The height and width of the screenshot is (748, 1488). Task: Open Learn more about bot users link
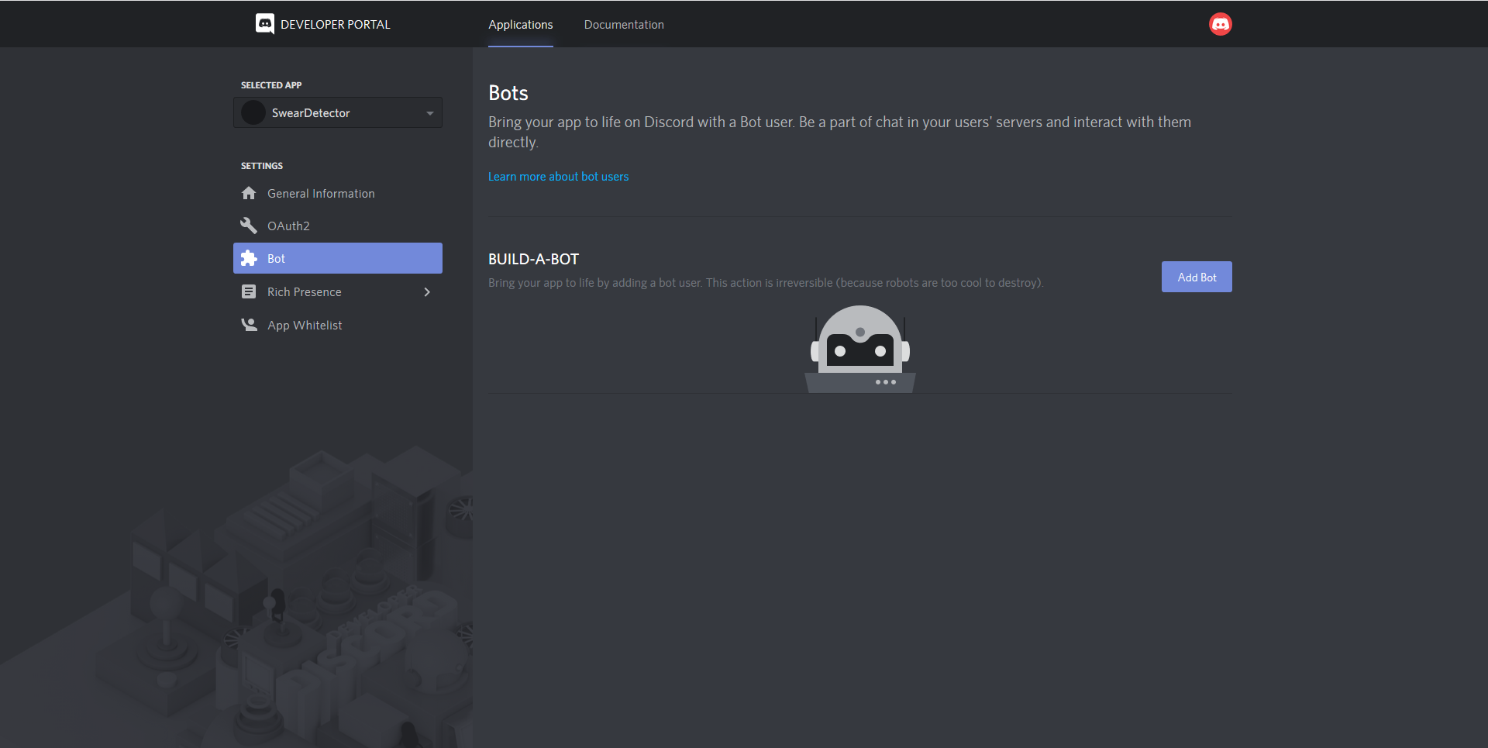[558, 177]
